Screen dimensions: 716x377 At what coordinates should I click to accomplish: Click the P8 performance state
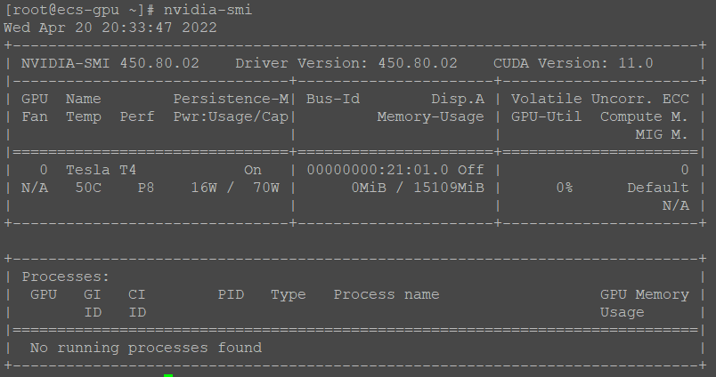146,188
